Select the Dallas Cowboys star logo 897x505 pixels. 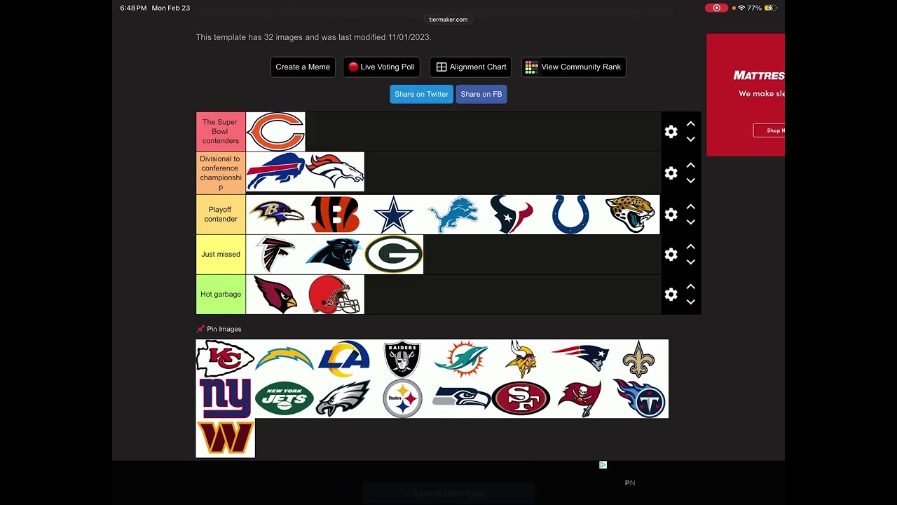tap(394, 215)
